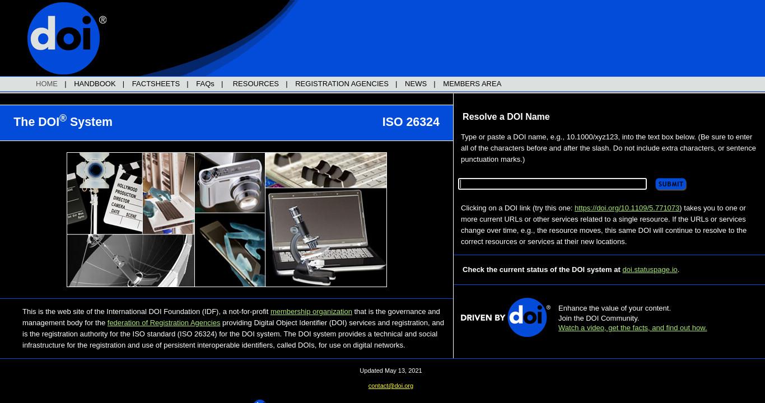The image size is (765, 403).
Task: Go to the FACTSHEETS page
Action: click(x=156, y=84)
